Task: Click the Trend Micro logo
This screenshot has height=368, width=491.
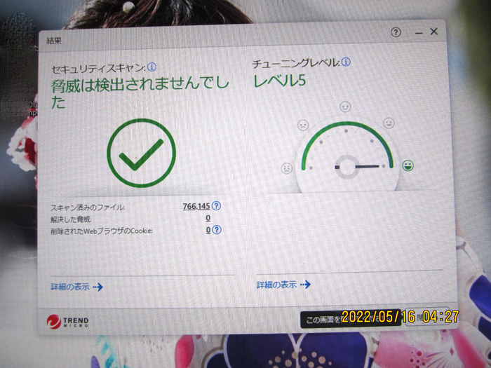Action: pyautogui.click(x=67, y=322)
